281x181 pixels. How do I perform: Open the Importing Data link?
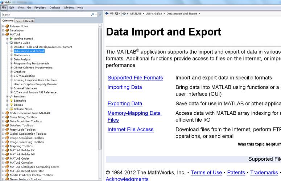[125, 87]
